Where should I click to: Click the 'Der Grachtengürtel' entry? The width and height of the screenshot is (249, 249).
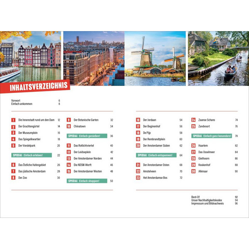coord(29,127)
